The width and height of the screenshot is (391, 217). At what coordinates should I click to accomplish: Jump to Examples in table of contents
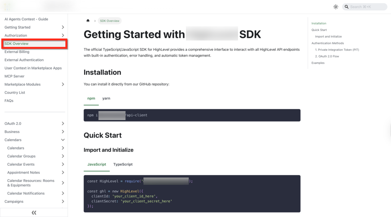tap(318, 63)
